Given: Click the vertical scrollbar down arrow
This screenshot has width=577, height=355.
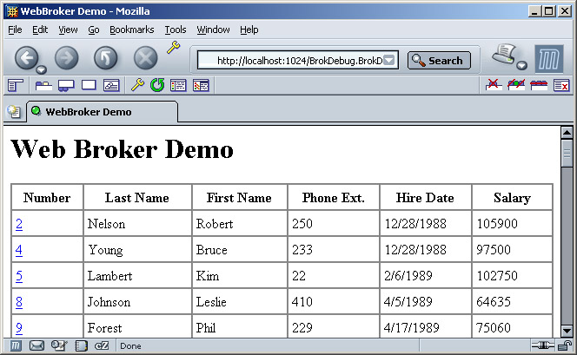Looking at the screenshot, I should 567,331.
